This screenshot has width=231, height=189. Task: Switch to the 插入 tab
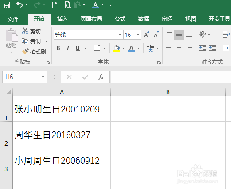coord(63,19)
